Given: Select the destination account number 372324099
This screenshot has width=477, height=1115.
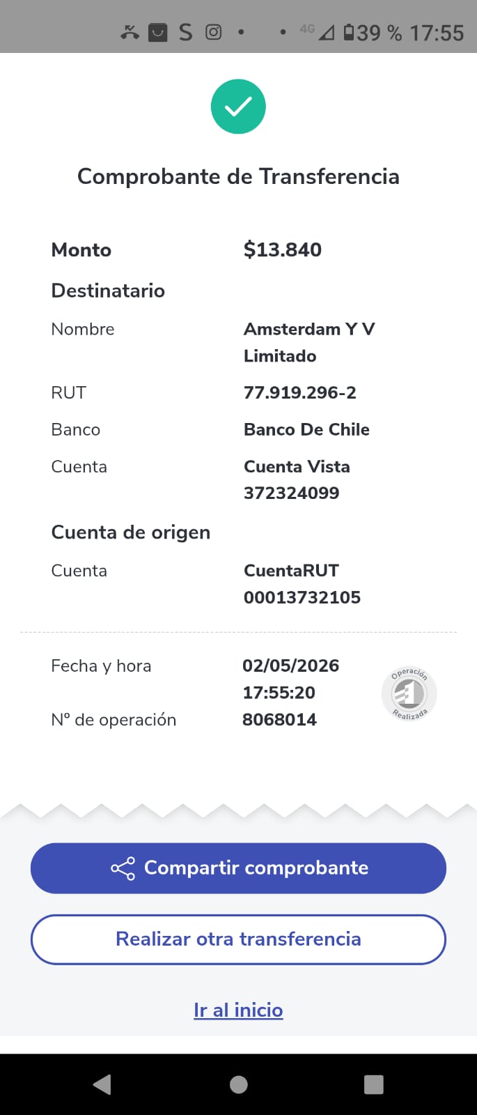Looking at the screenshot, I should (x=291, y=493).
